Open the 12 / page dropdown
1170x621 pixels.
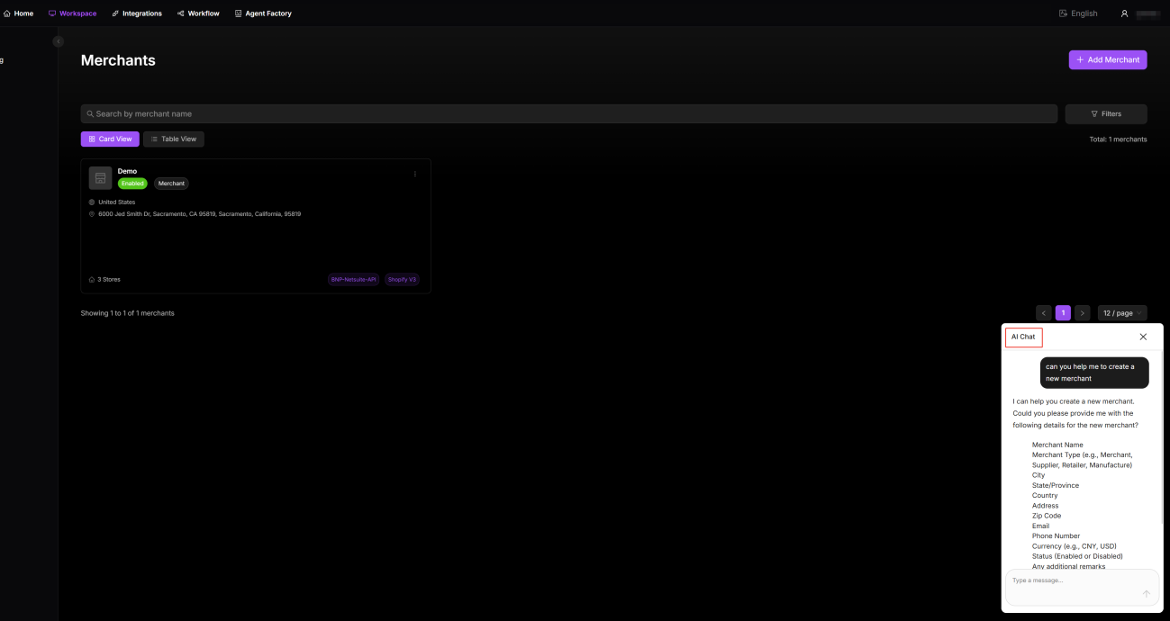(1121, 313)
